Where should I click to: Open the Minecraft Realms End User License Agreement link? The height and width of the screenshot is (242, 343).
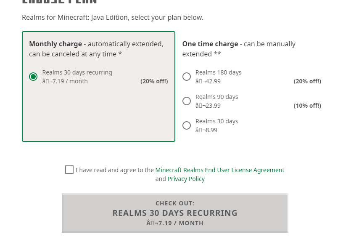click(x=220, y=170)
